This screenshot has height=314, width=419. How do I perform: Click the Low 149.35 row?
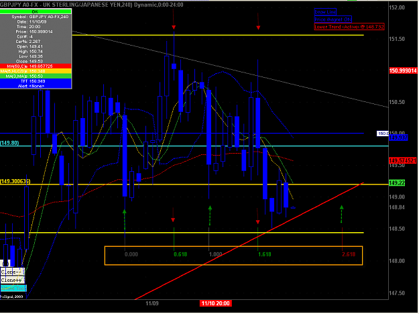36,56
